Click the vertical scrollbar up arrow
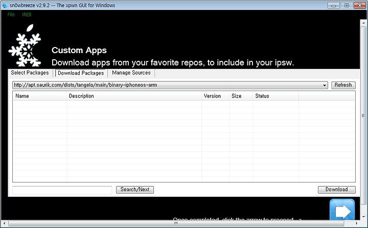 (x=363, y=23)
